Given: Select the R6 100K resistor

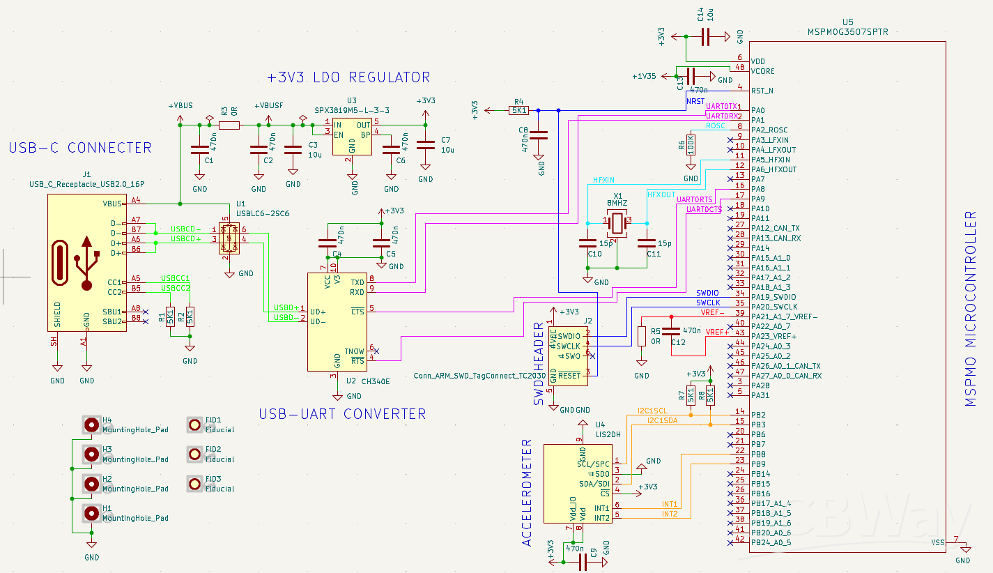Looking at the screenshot, I should (x=691, y=146).
